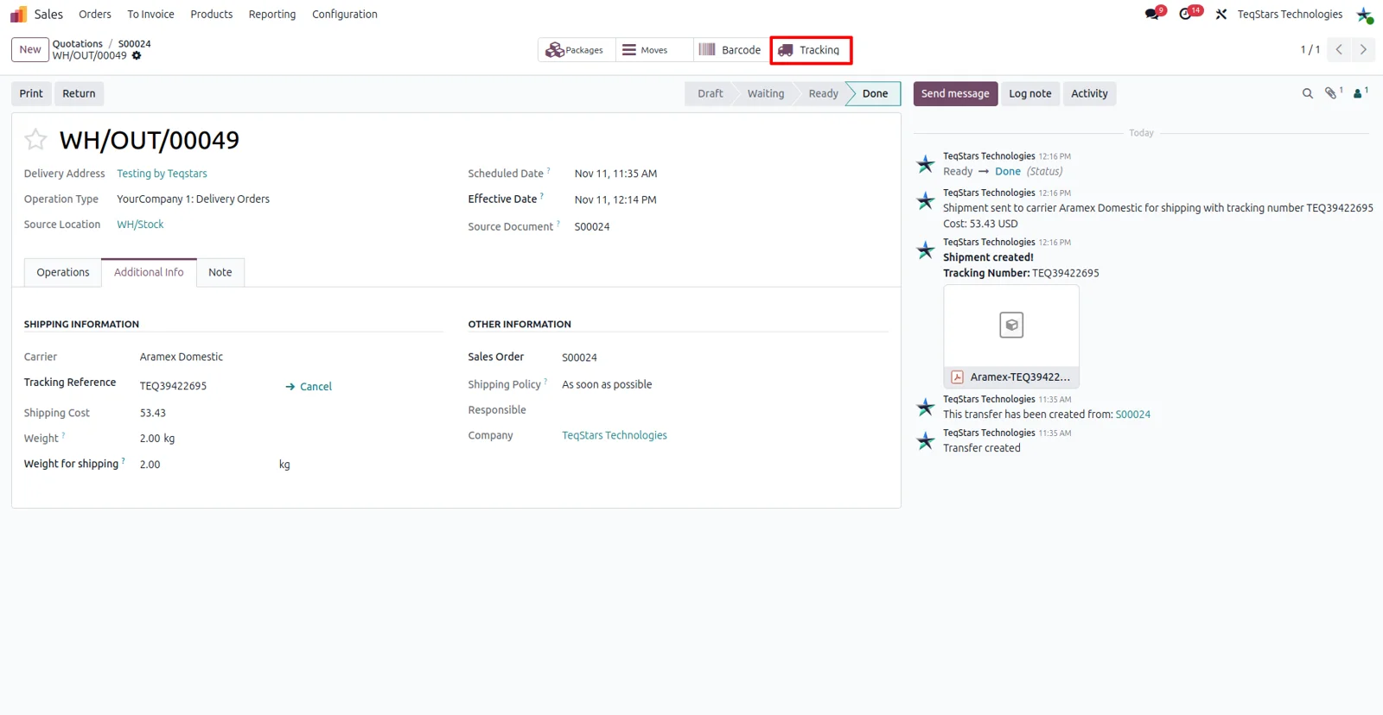
Task: Select the Draft status stage
Action: (711, 93)
